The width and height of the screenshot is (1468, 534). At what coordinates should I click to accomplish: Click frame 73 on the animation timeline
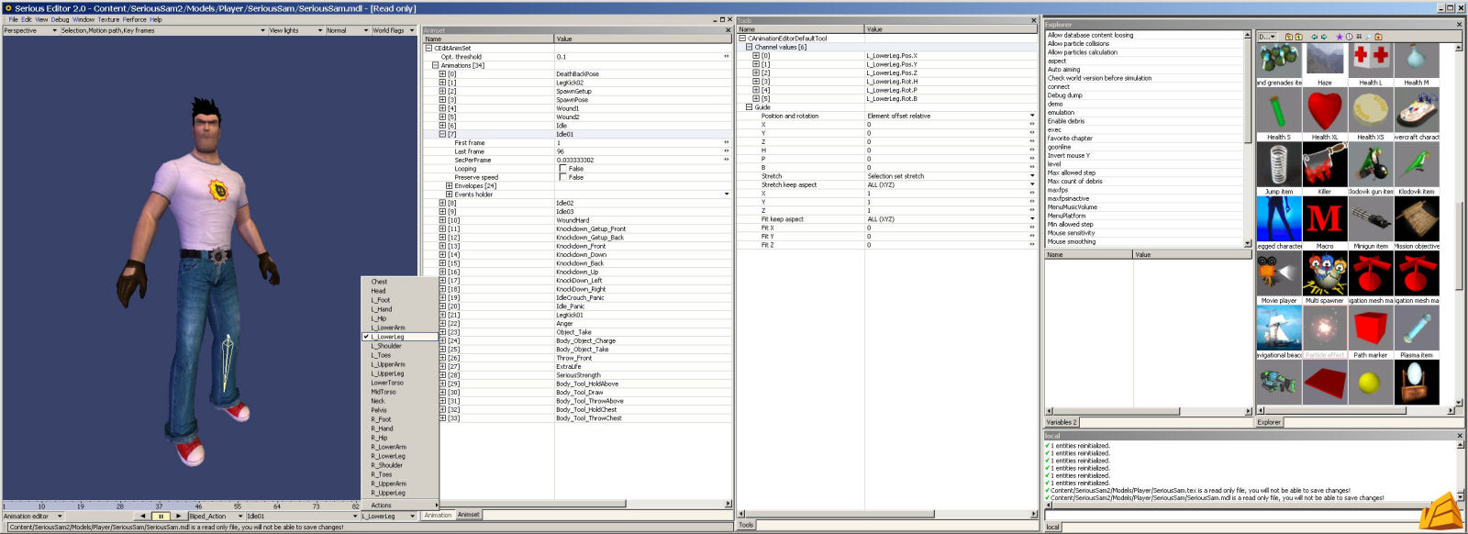pyautogui.click(x=317, y=506)
